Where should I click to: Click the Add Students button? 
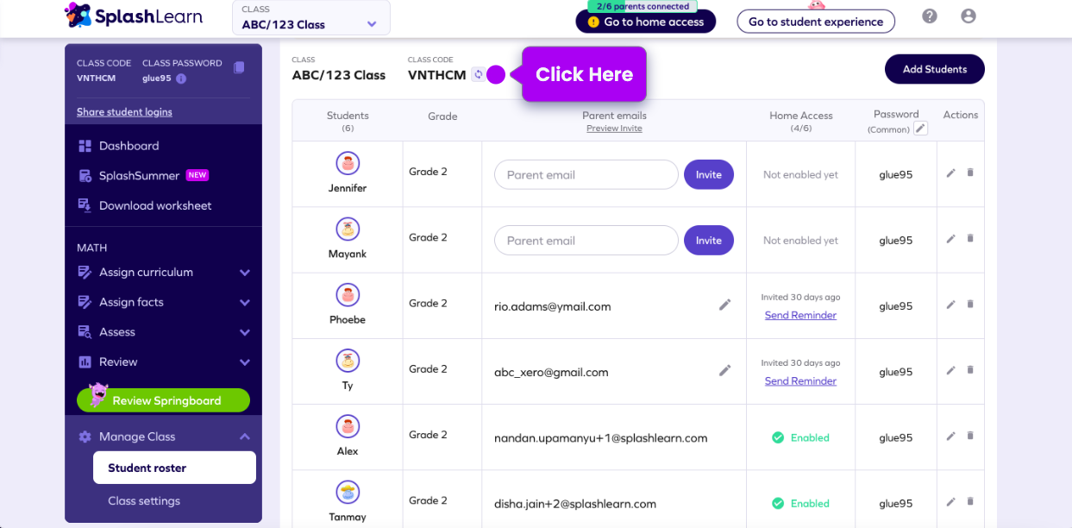(x=934, y=69)
